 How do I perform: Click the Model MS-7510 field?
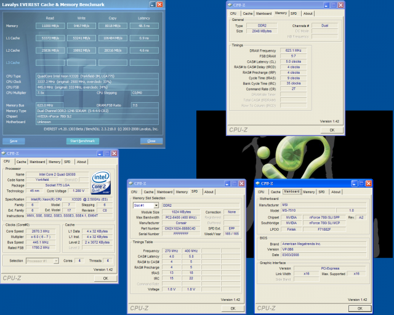click(308, 210)
